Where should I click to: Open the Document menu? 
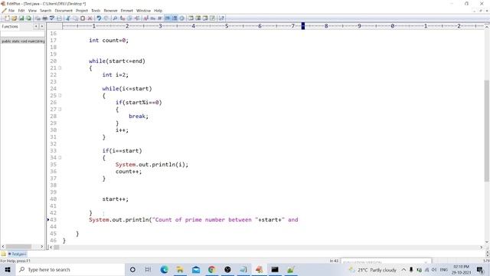pos(64,11)
